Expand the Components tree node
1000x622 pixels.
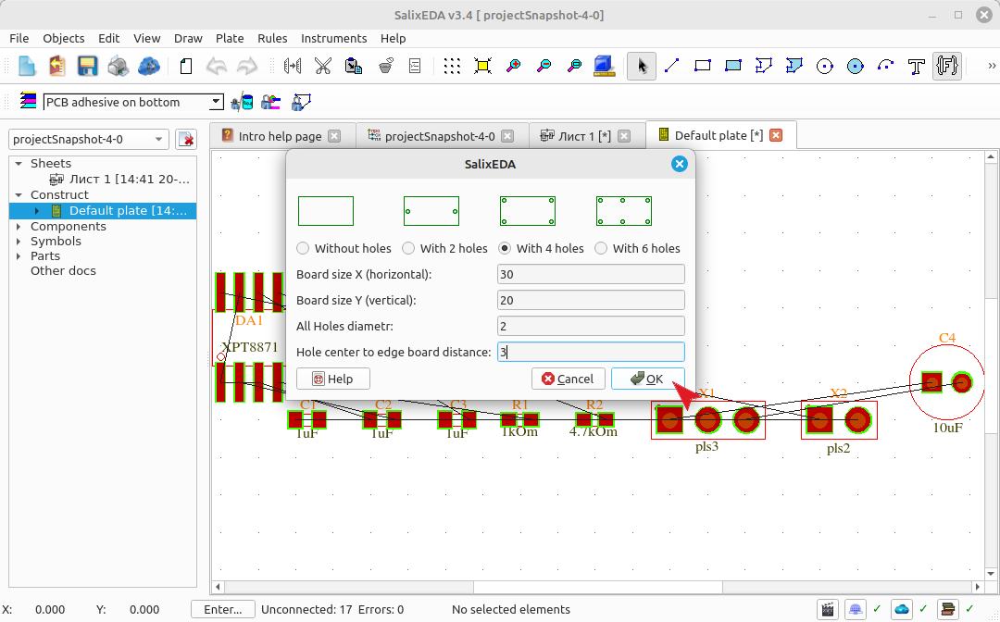(x=19, y=226)
